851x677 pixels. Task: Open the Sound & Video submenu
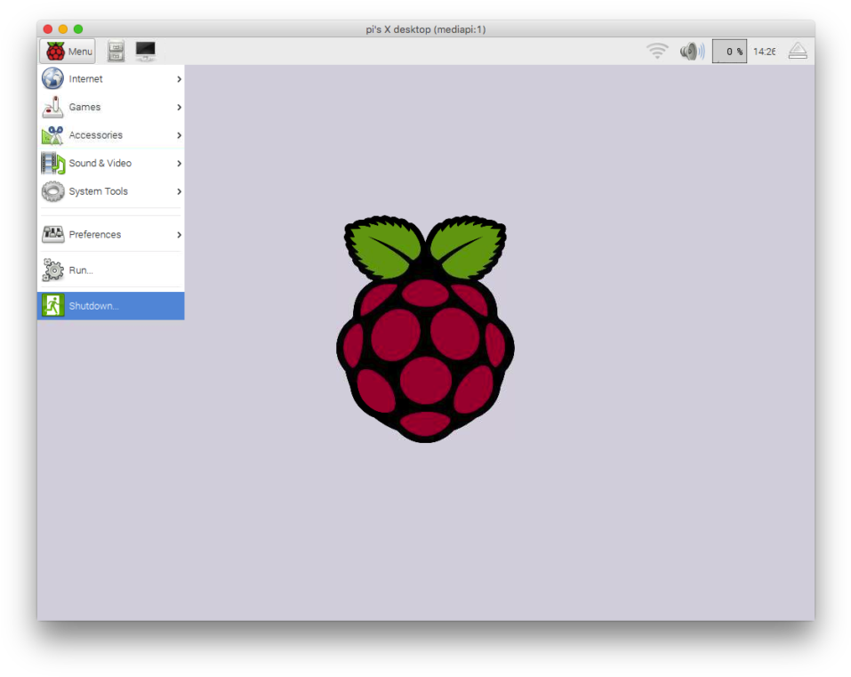111,163
